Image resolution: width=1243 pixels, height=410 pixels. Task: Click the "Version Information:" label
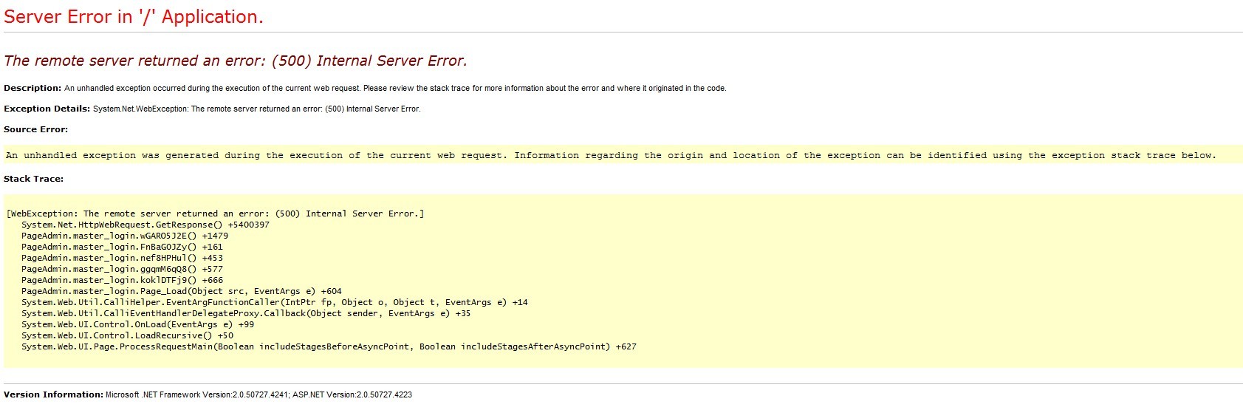53,394
